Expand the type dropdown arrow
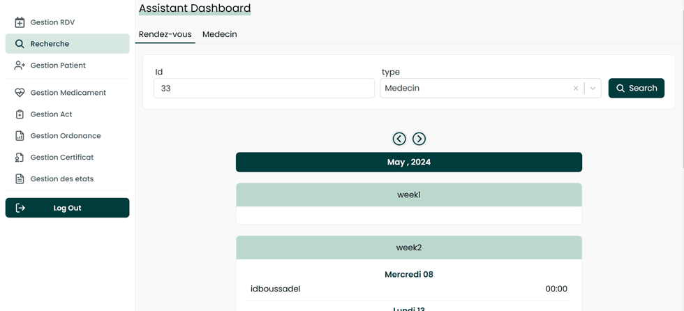Viewport: 684px width, 311px height. [x=593, y=89]
